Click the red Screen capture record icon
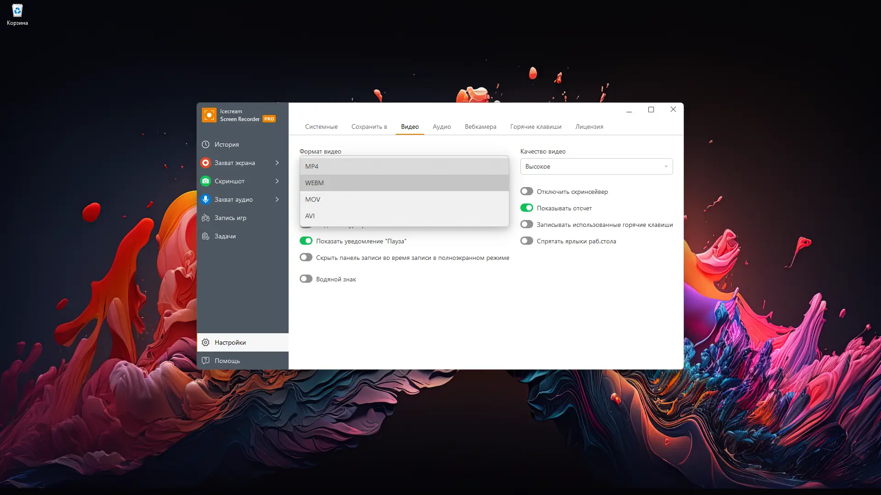 206,163
